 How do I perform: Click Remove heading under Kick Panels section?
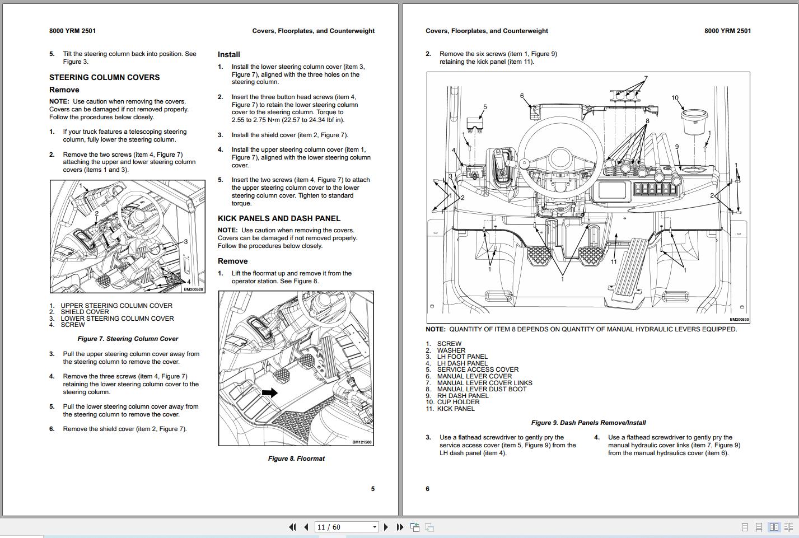coord(233,261)
